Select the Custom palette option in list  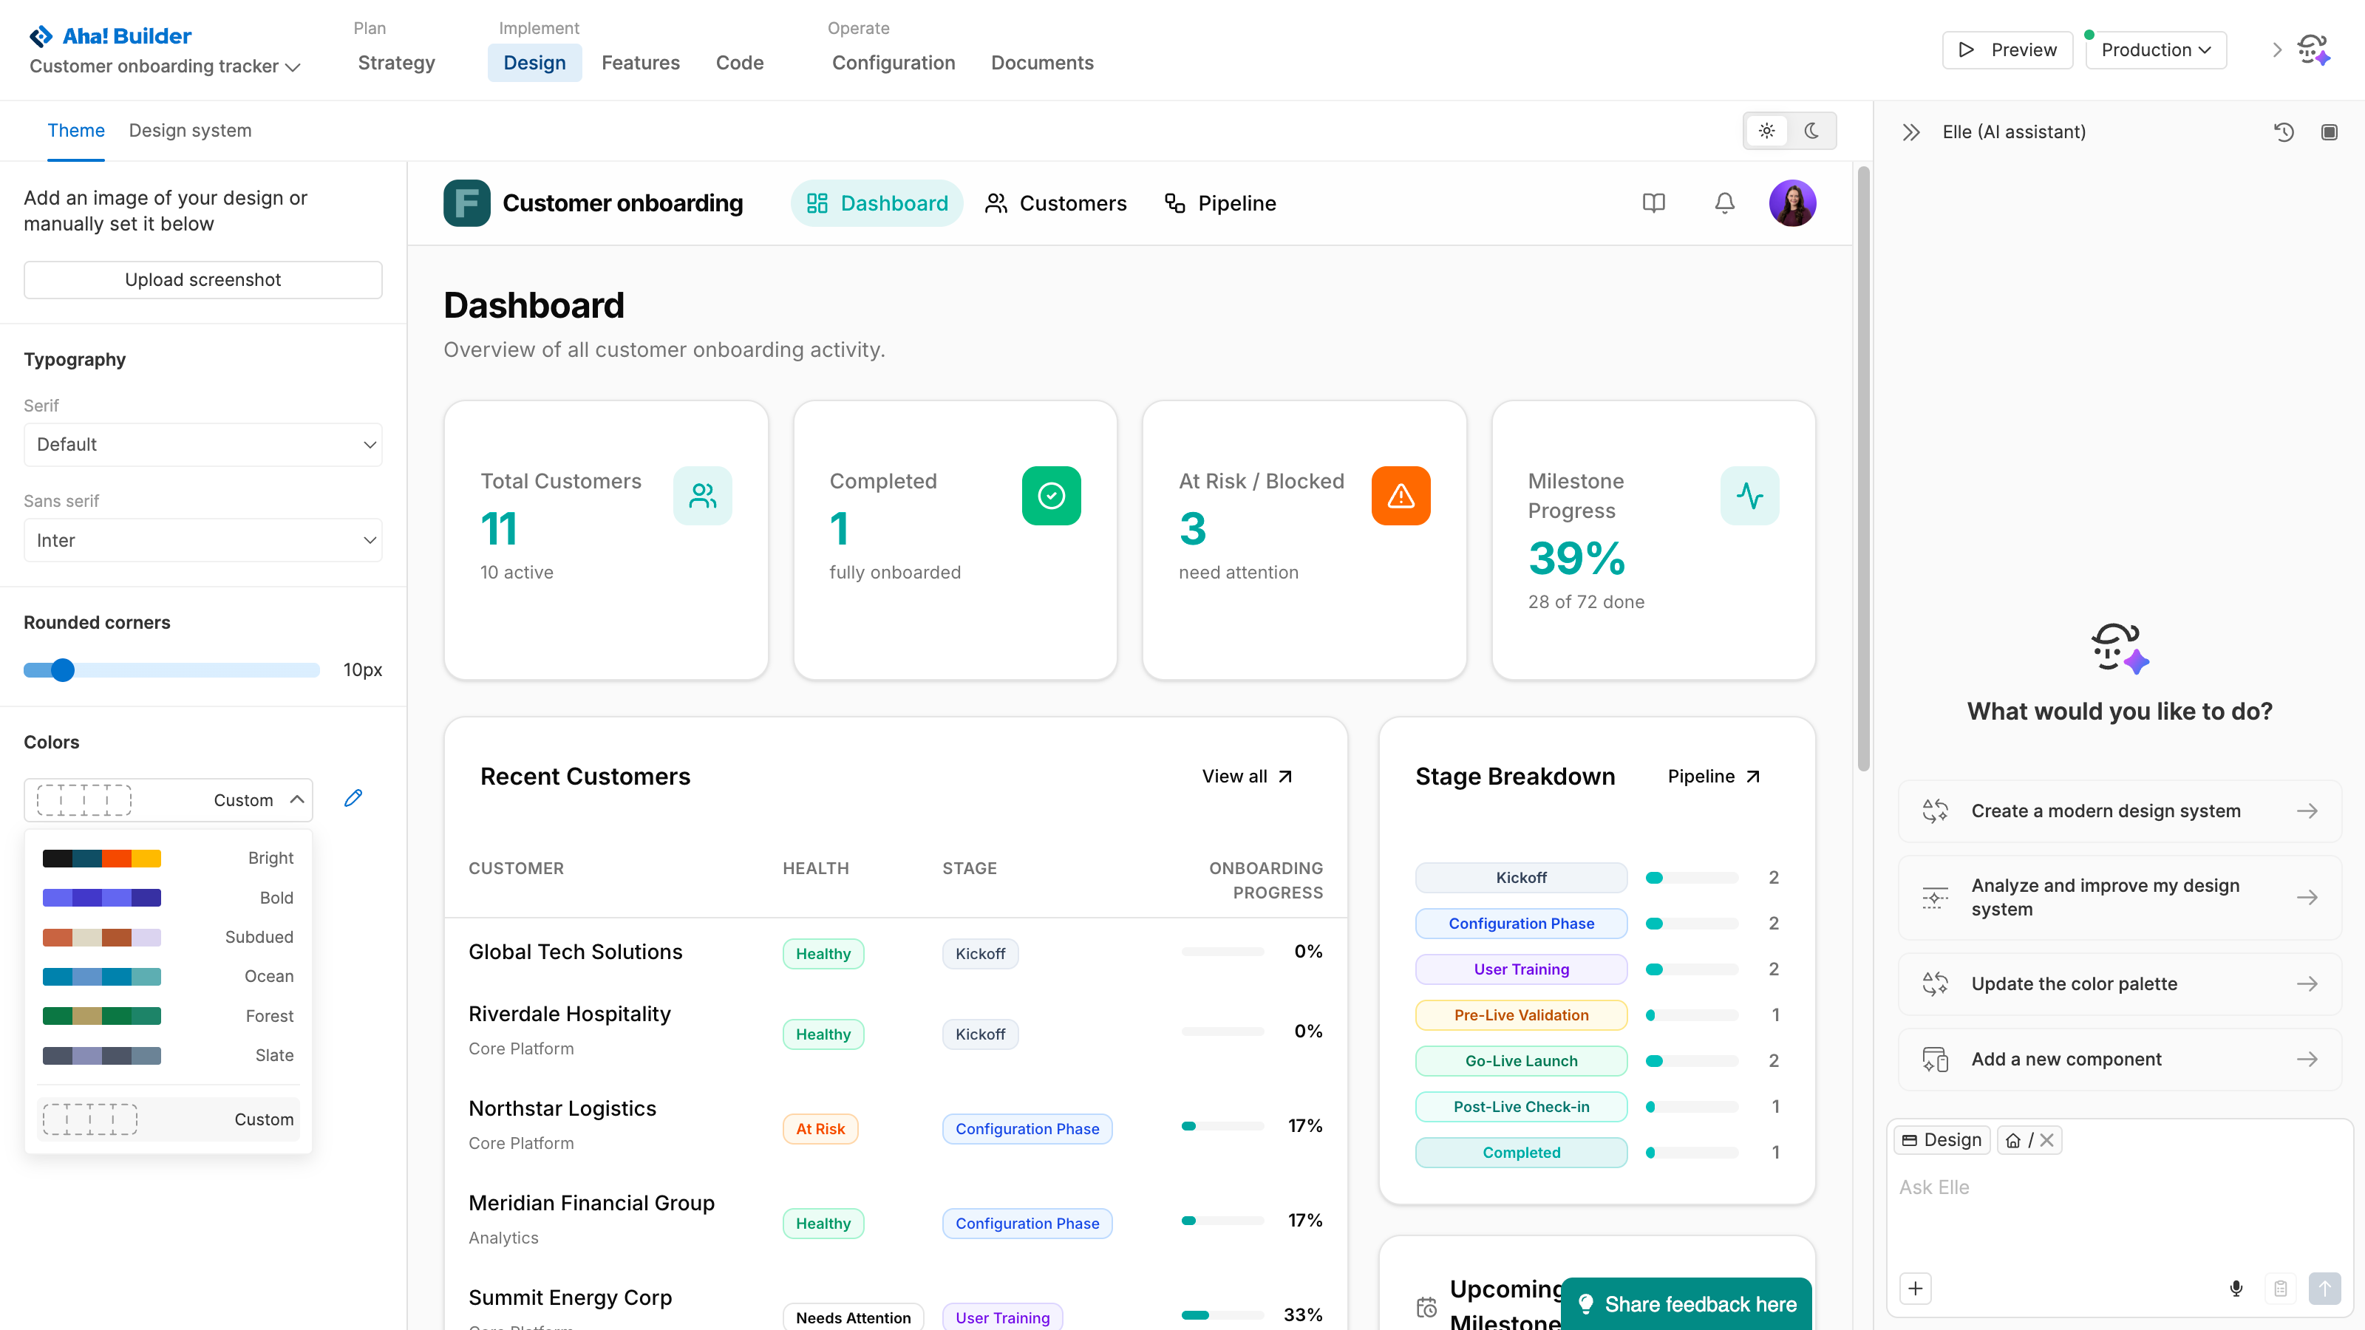168,1120
